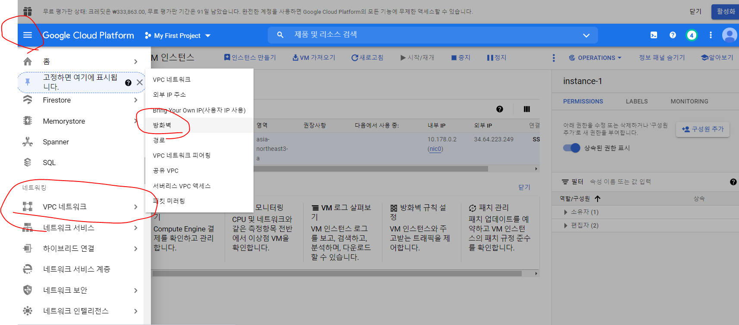
Task: Click 인스턴스 만들기 button
Action: point(250,57)
